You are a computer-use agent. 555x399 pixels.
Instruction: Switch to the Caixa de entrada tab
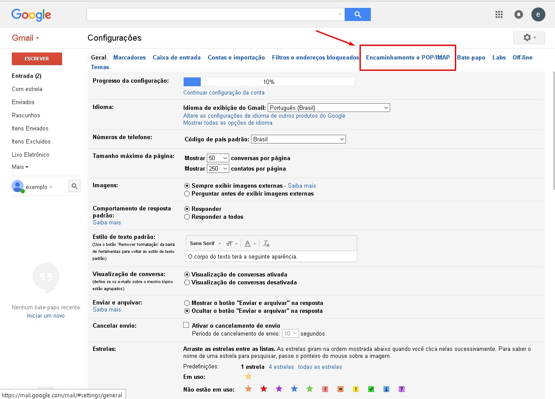[177, 57]
